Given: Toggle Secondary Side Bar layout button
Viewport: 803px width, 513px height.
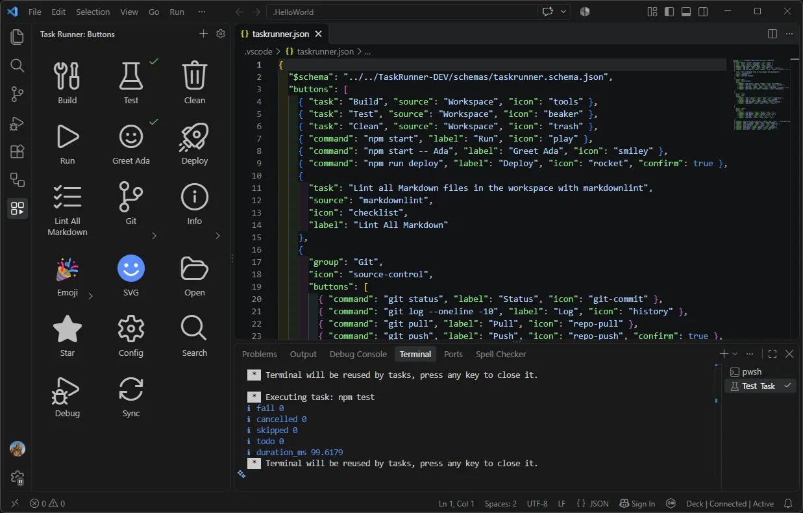Looking at the screenshot, I should click(x=703, y=12).
